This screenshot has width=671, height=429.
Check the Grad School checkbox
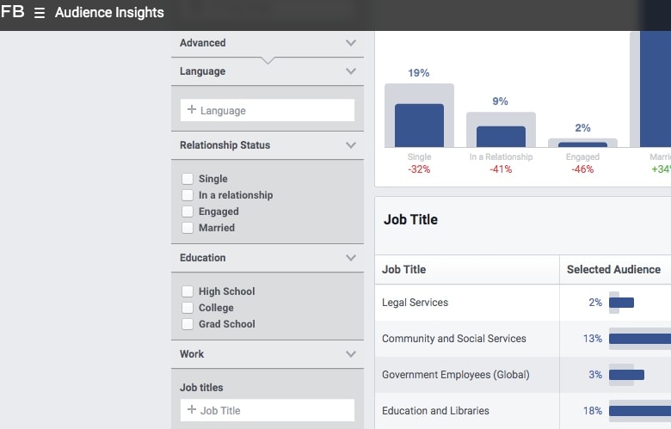pyautogui.click(x=188, y=324)
